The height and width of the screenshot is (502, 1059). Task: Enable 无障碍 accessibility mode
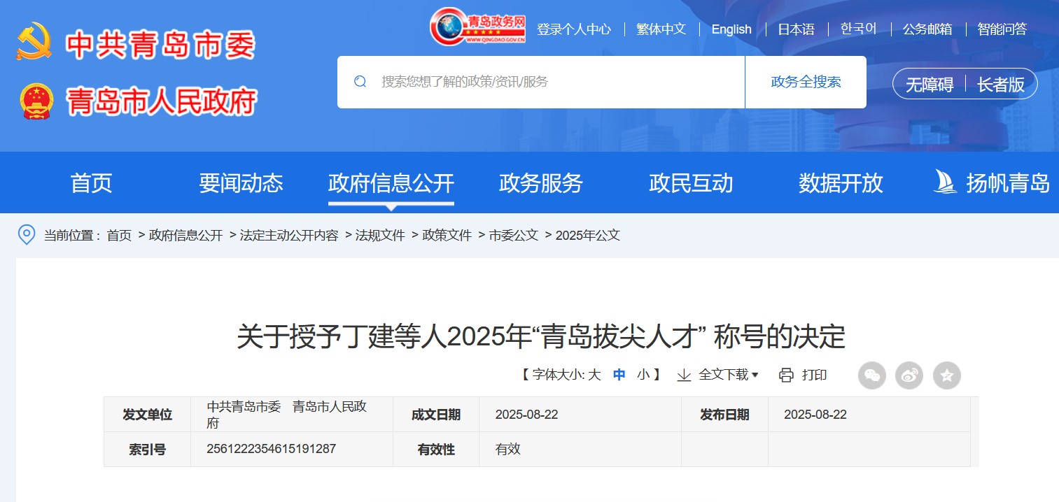click(x=930, y=85)
